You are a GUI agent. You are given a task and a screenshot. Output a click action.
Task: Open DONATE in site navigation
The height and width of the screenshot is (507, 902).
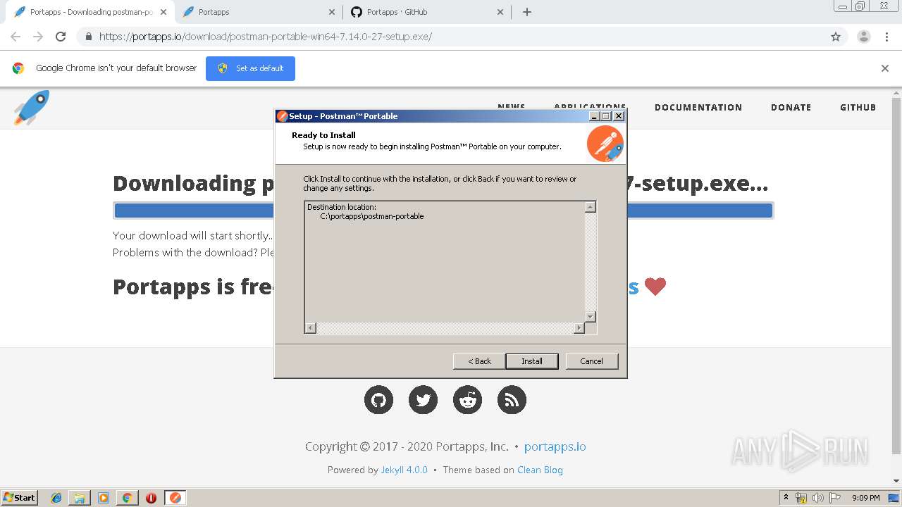[791, 108]
